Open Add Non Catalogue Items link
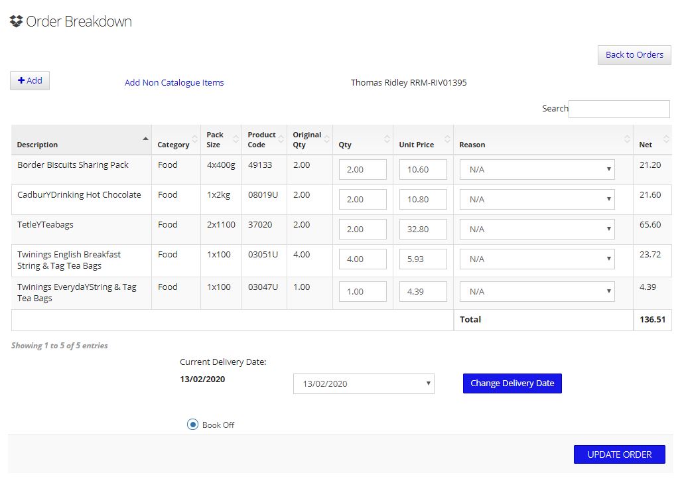This screenshot has height=479, width=680. pos(174,83)
